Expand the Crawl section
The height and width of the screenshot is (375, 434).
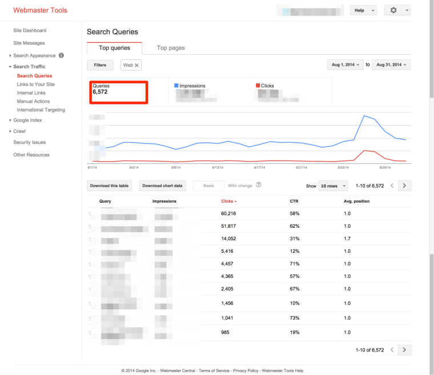pos(10,131)
